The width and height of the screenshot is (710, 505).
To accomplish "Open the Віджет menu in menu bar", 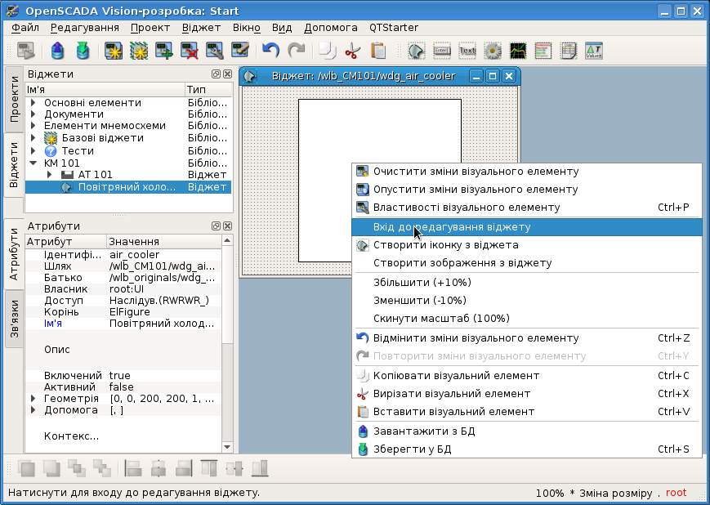I will (x=201, y=27).
